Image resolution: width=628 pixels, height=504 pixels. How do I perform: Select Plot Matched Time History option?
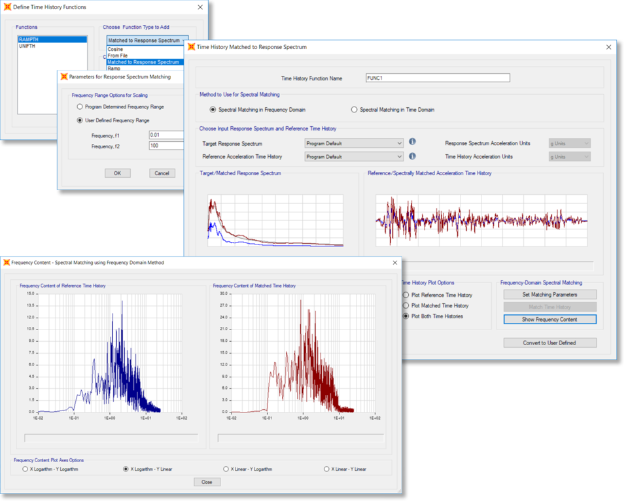click(406, 305)
